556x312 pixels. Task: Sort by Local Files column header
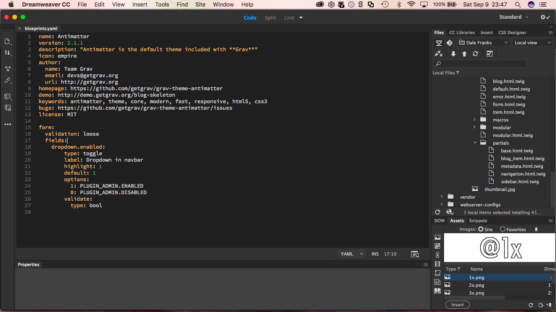click(446, 73)
